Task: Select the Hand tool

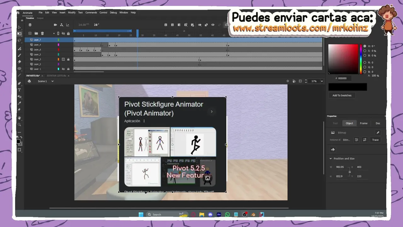Action: coord(19,118)
